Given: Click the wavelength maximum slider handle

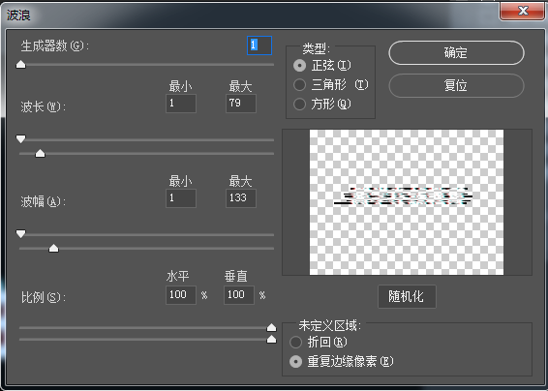Looking at the screenshot, I should pyautogui.click(x=41, y=153).
